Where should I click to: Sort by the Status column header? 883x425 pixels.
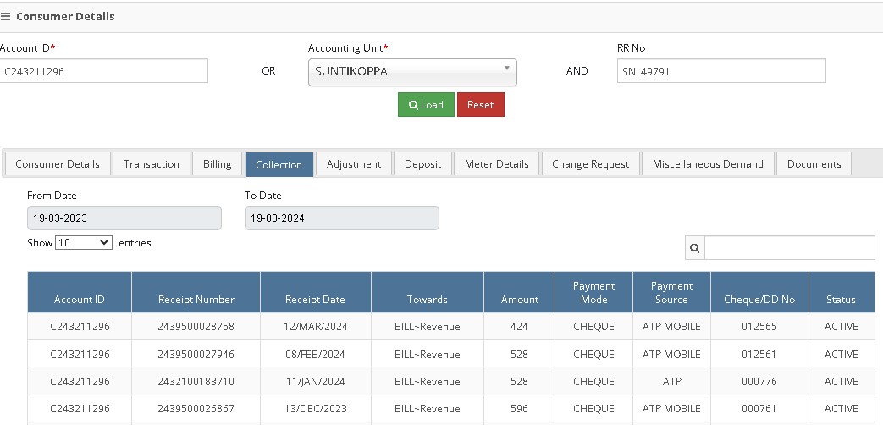841,292
